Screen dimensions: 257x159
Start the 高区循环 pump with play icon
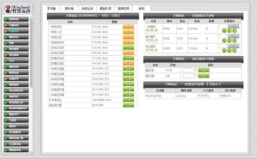[x=230, y=40]
